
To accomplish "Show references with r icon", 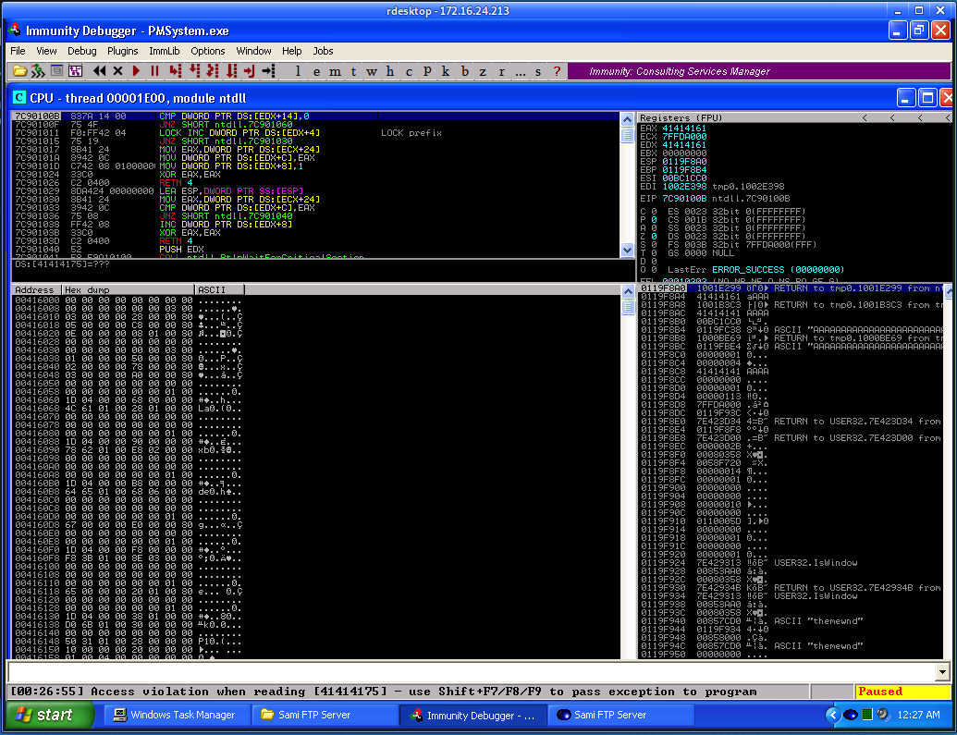I will pos(502,71).
